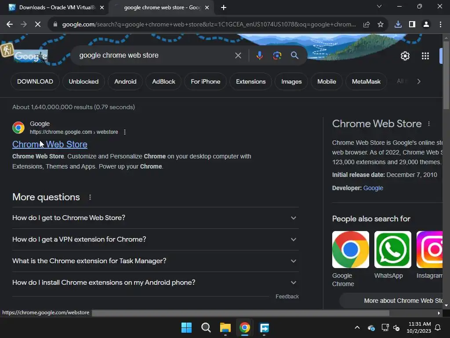450x338 pixels.
Task: Close the google chrome web store tab
Action: click(x=207, y=7)
